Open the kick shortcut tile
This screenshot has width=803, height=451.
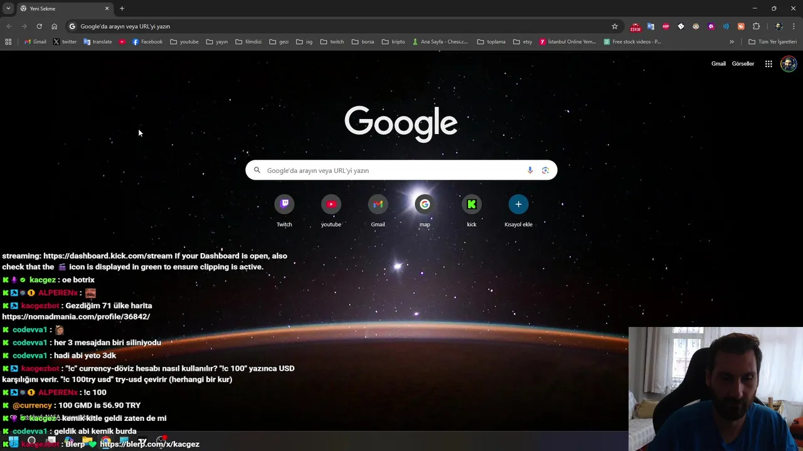pos(472,211)
